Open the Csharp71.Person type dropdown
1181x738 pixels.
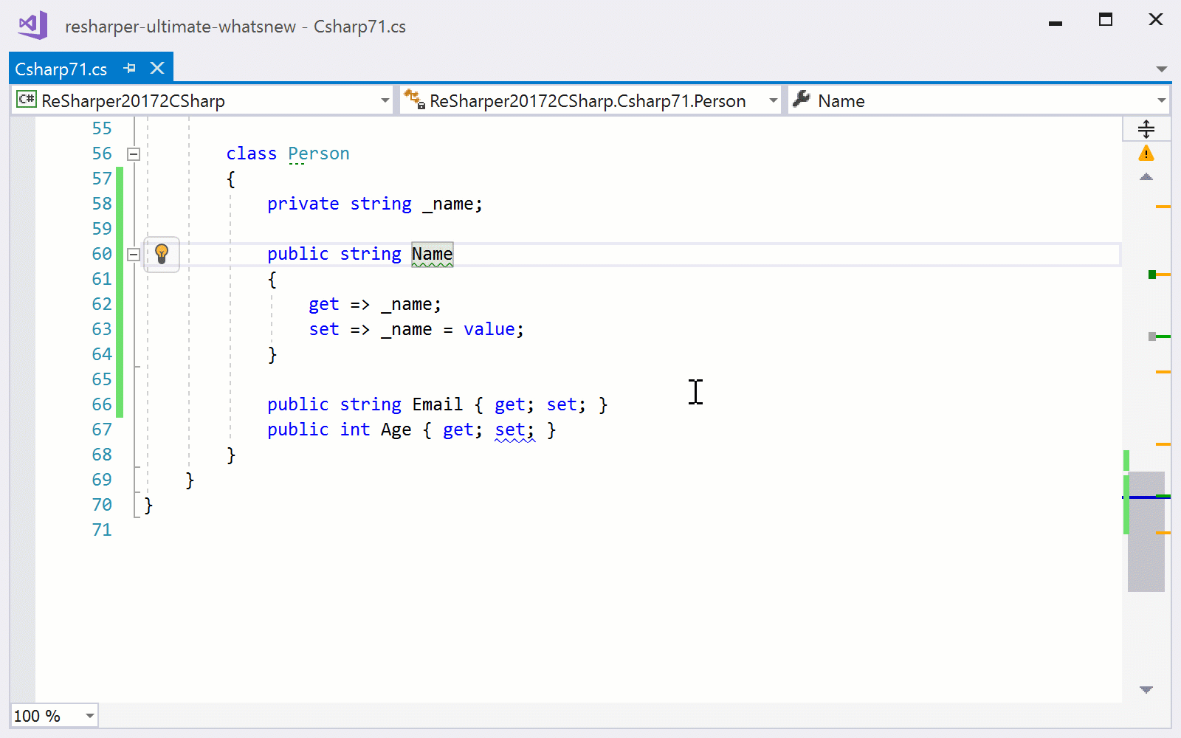774,100
